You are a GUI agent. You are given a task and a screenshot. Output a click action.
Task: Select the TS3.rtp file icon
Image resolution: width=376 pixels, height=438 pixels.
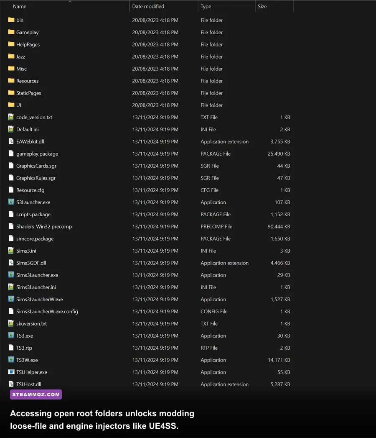click(x=11, y=348)
